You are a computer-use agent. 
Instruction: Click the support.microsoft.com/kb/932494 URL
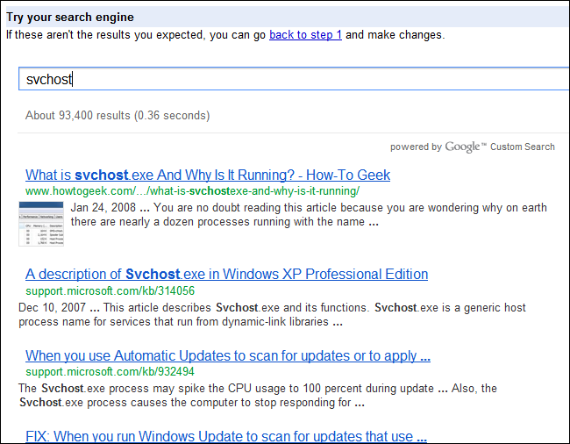click(110, 372)
